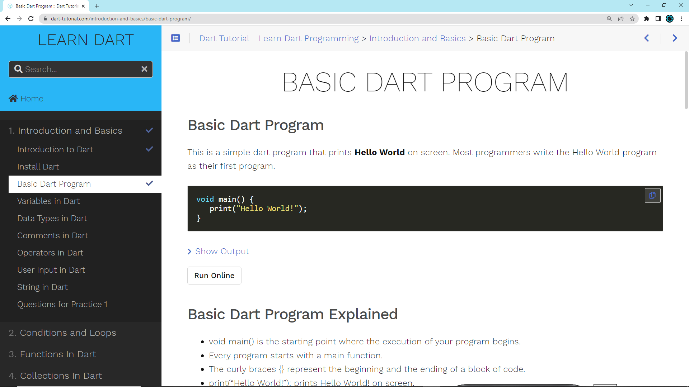Open Install Dart lesson
This screenshot has width=689, height=387.
pos(38,167)
